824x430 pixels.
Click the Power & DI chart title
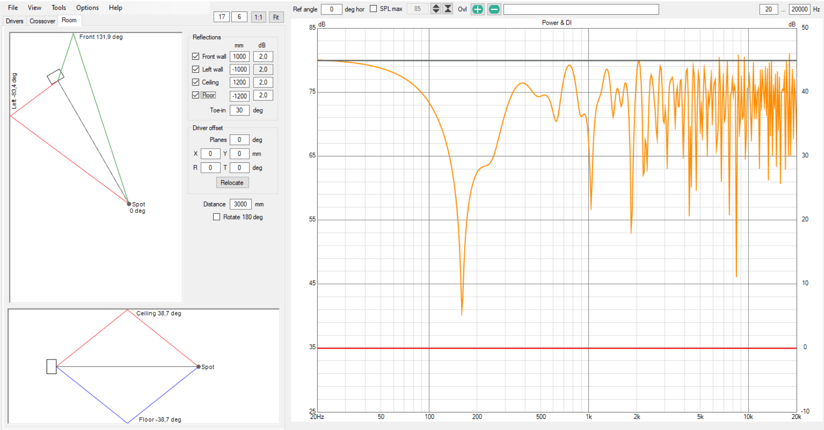pyautogui.click(x=556, y=23)
